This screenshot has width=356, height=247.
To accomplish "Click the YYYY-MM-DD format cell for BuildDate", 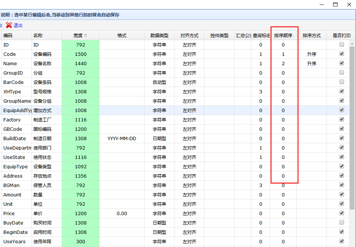I will tap(122, 139).
